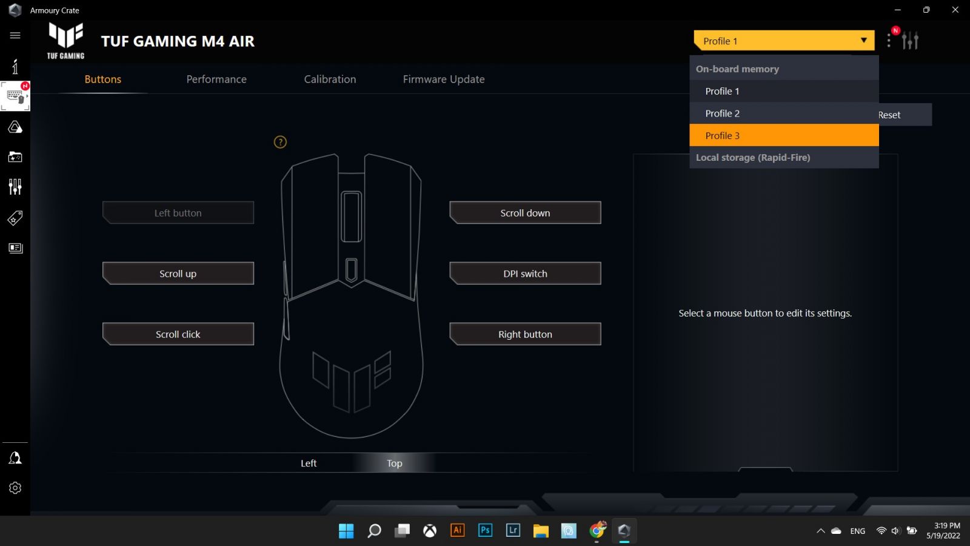Click the Reset button
970x546 pixels.
tap(904, 115)
